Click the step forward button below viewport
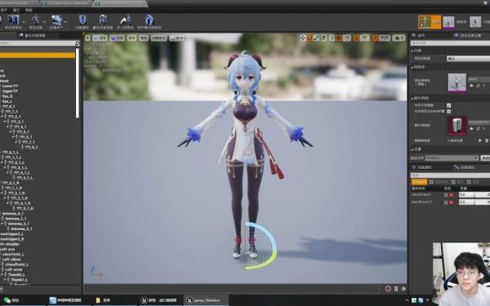This screenshot has width=490, height=306. 403,289
